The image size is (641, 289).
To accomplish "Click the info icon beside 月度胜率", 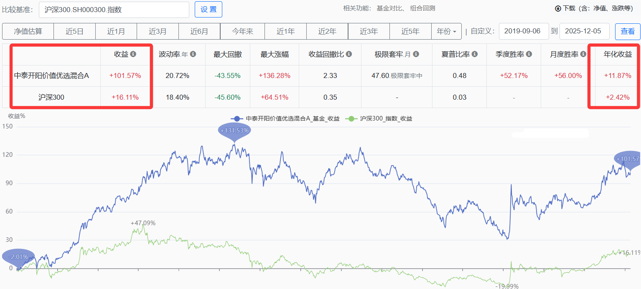I will [583, 54].
